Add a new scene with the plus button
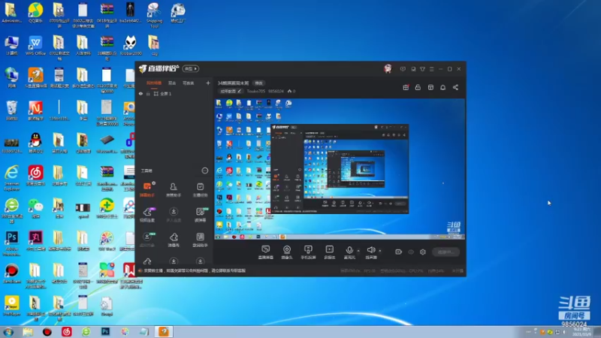Viewport: 601px width, 338px height. click(208, 83)
